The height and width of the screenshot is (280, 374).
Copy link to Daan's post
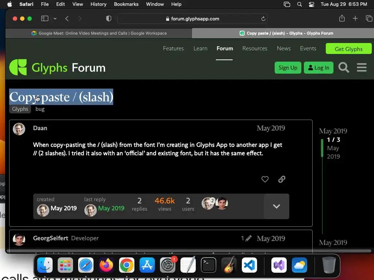282,179
